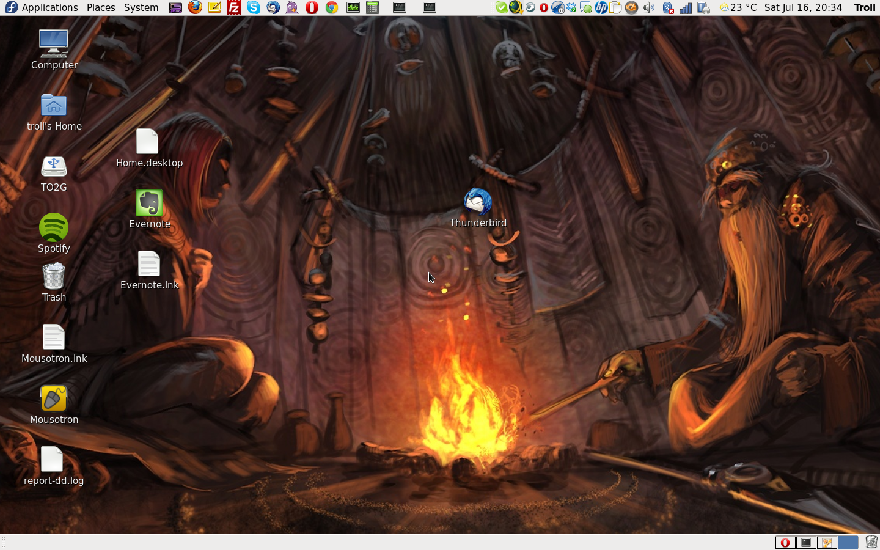880x550 pixels.
Task: Launch Pidgin from the top panel
Action: (292, 7)
